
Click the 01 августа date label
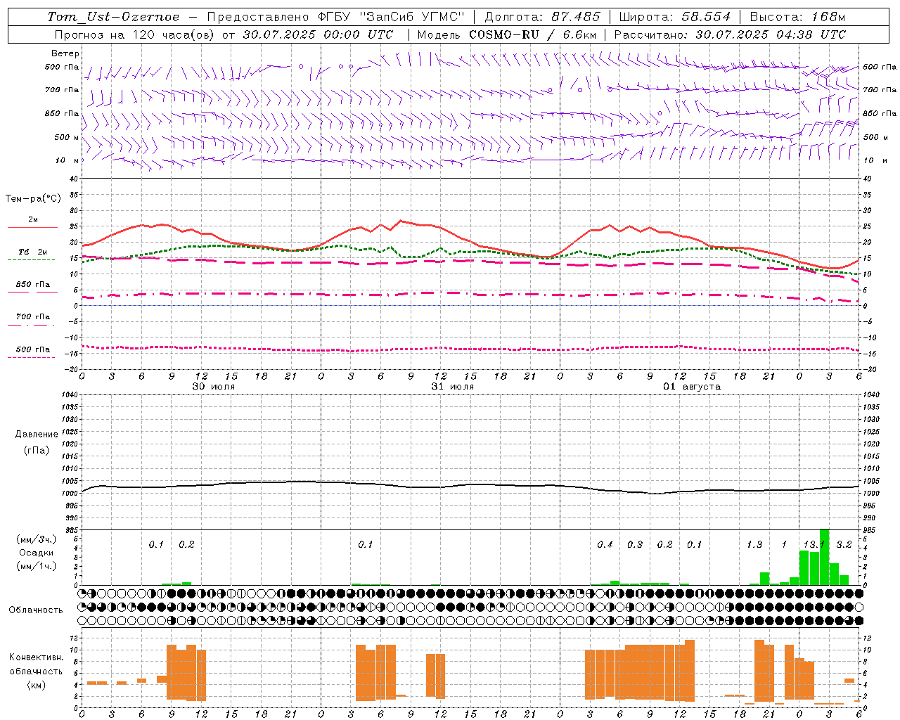coord(692,387)
